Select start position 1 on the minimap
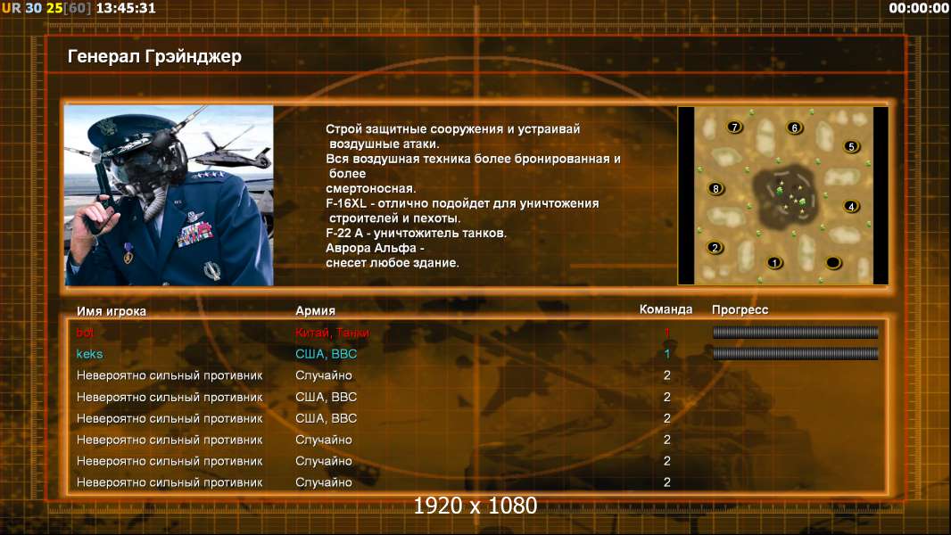951x535 pixels. pos(774,262)
